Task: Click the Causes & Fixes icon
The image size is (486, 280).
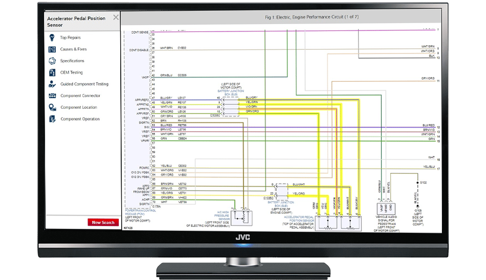Action: (x=52, y=49)
